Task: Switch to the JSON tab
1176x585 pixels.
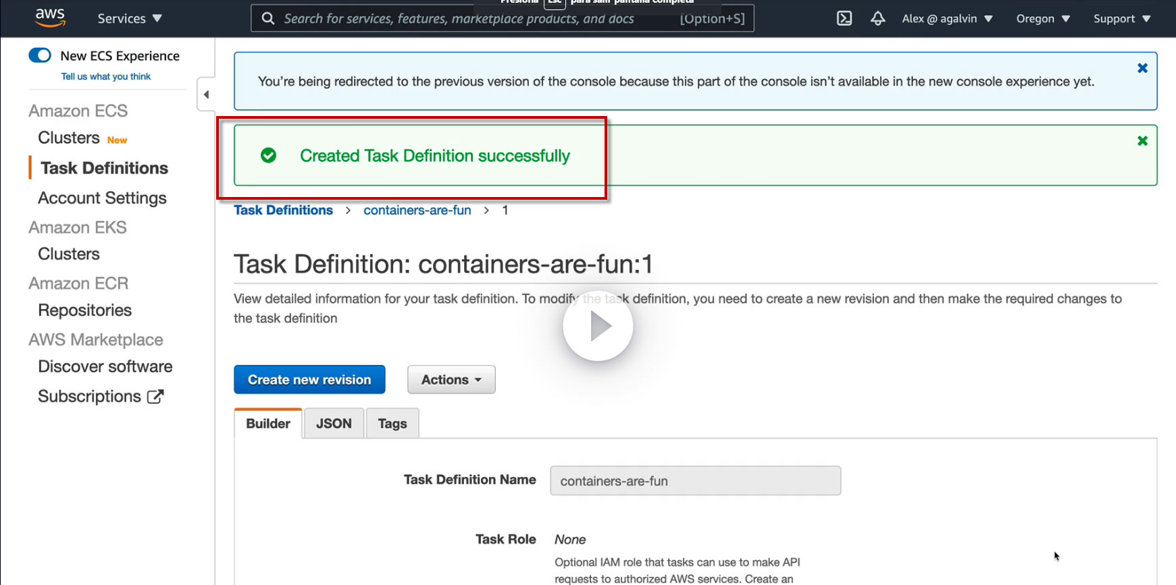Action: [334, 424]
